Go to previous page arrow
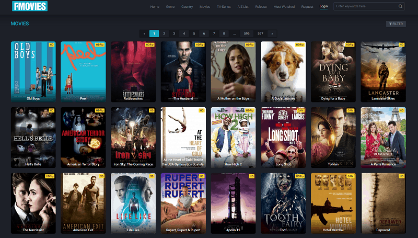 tap(144, 33)
